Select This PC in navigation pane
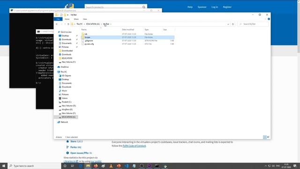The height and width of the screenshot is (169, 300). coord(64,72)
